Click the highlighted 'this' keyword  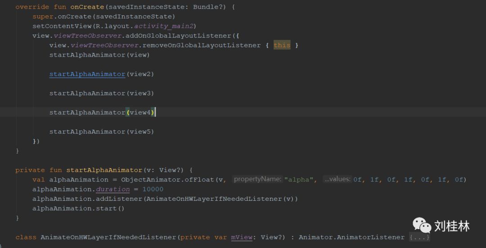click(282, 45)
